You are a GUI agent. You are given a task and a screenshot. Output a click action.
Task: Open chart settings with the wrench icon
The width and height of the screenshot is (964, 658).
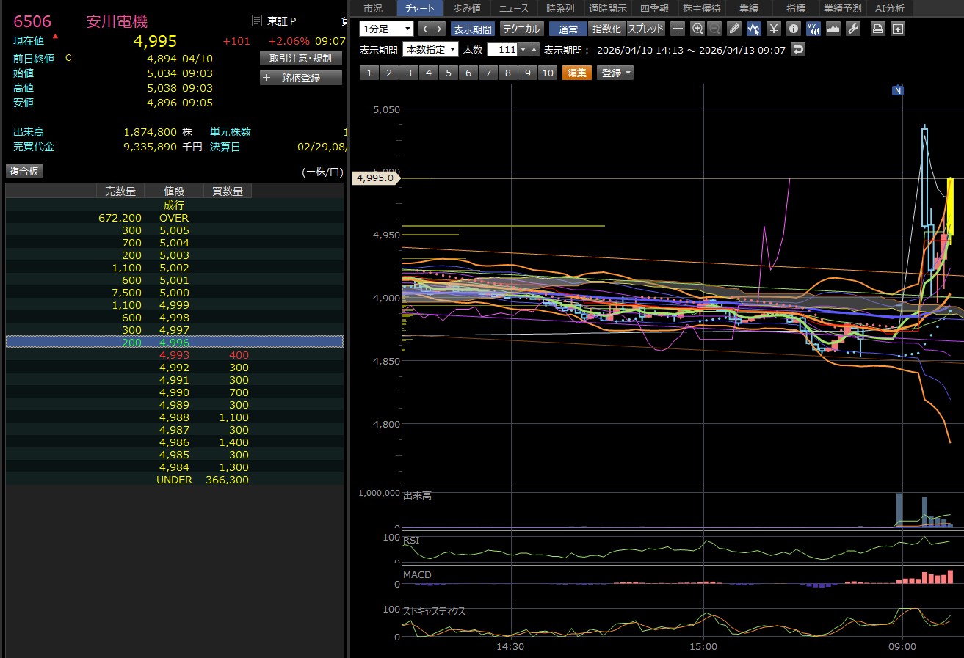[x=852, y=29]
